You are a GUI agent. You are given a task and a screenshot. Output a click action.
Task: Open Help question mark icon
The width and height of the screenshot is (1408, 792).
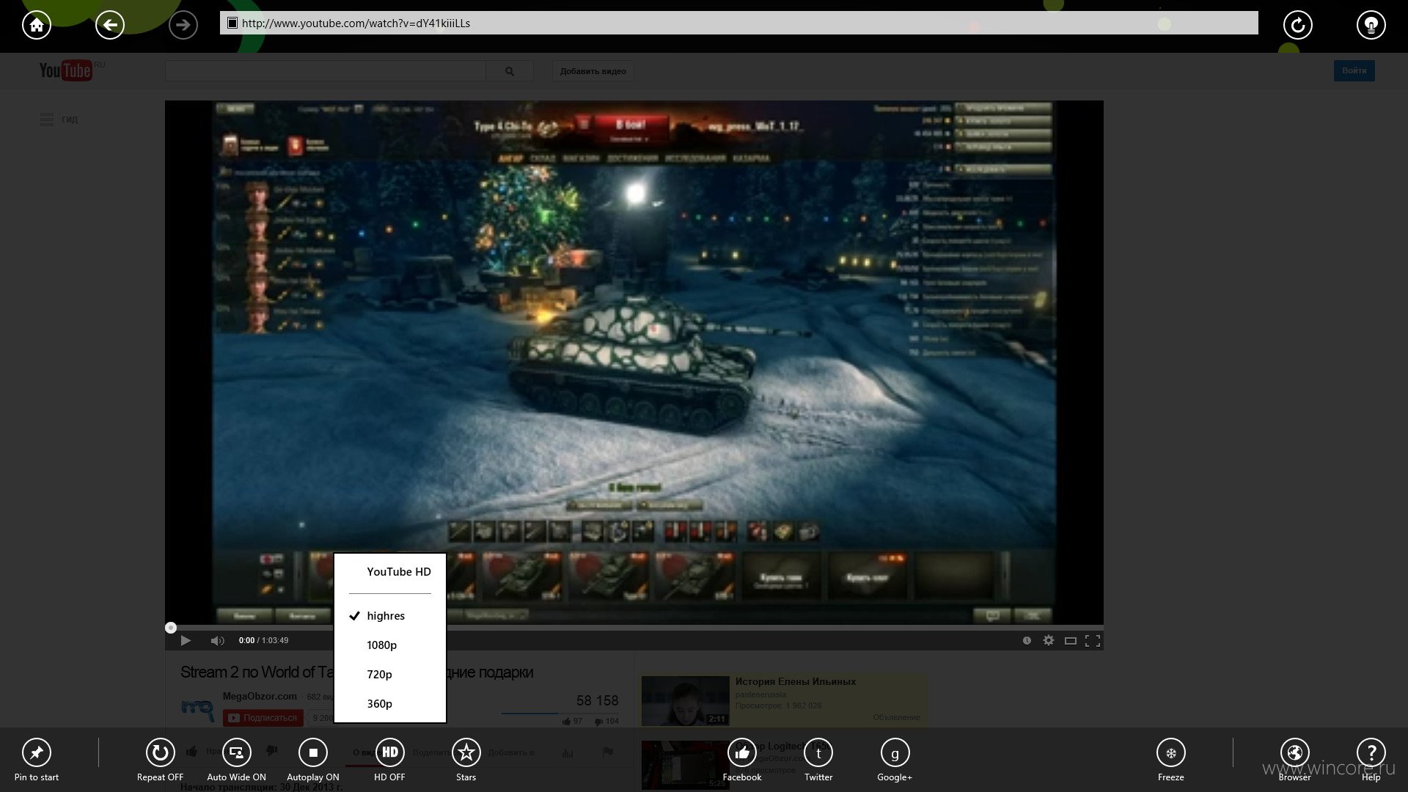(1371, 760)
